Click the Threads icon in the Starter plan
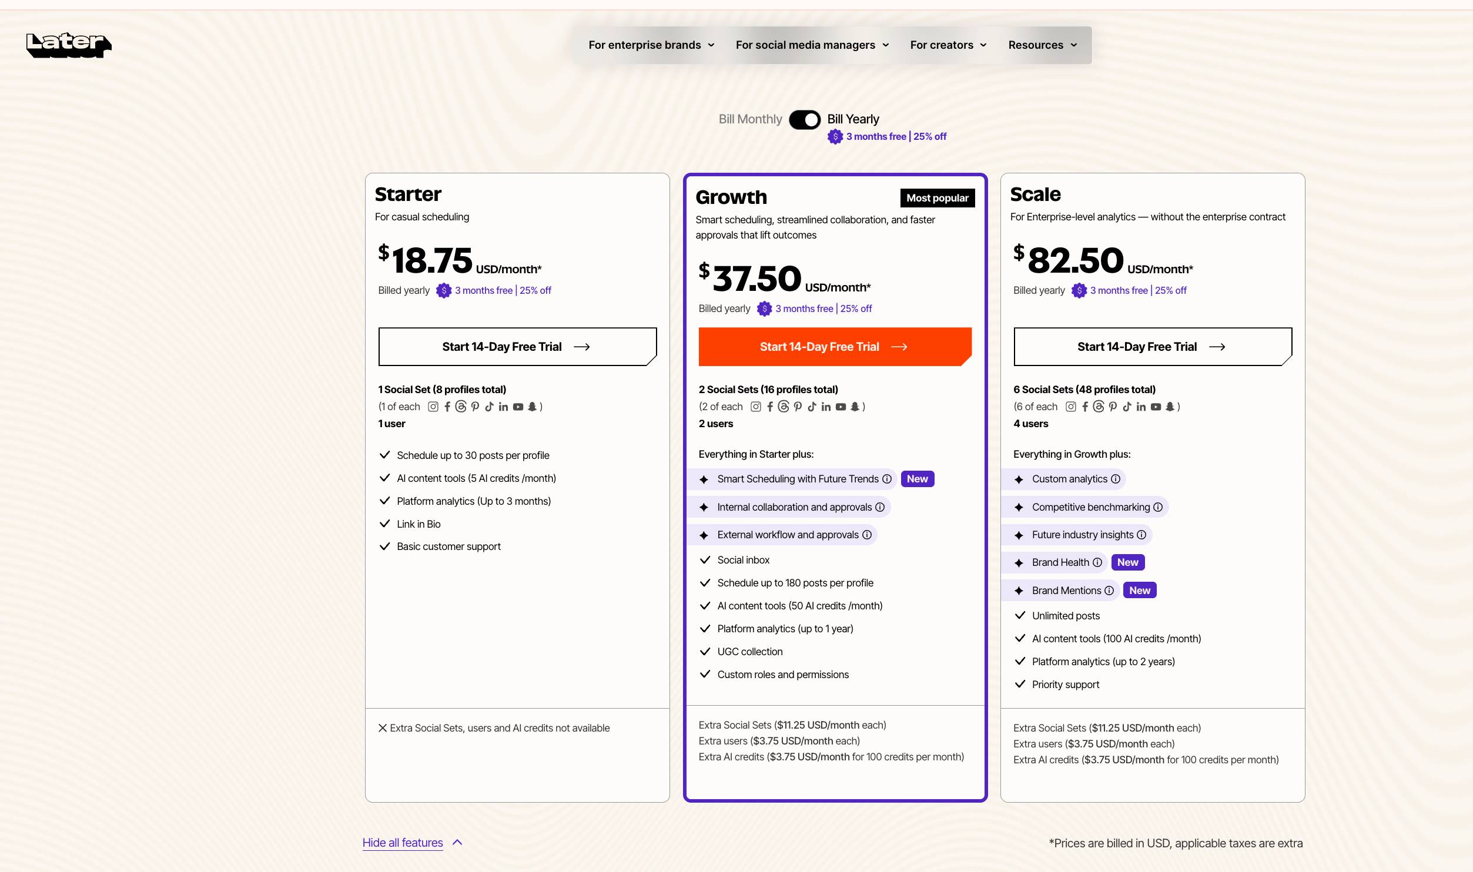Image resolution: width=1473 pixels, height=872 pixels. pyautogui.click(x=461, y=407)
